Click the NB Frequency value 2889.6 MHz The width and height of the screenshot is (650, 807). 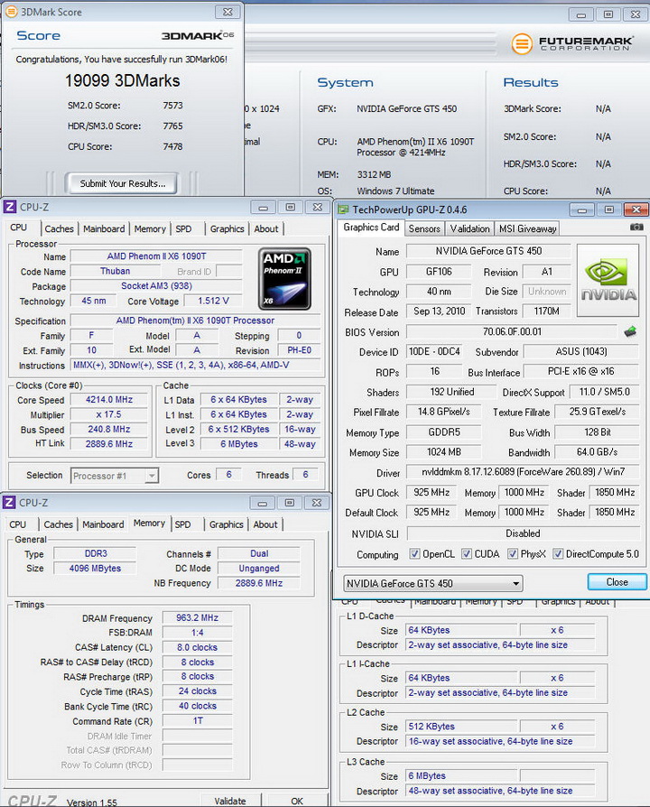coord(259,583)
